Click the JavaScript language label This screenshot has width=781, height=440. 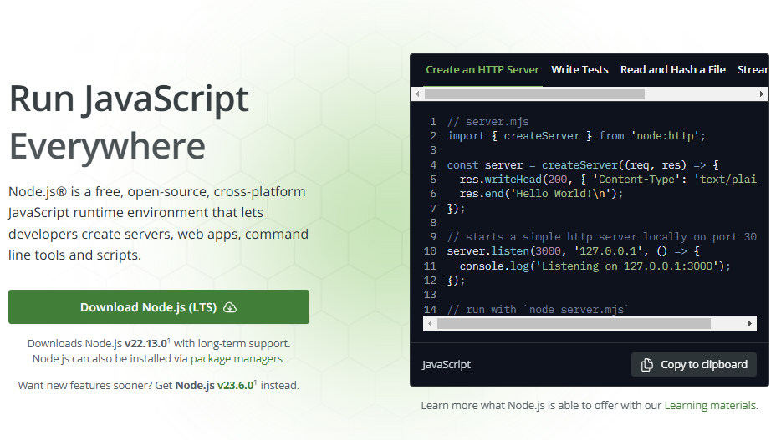[446, 364]
